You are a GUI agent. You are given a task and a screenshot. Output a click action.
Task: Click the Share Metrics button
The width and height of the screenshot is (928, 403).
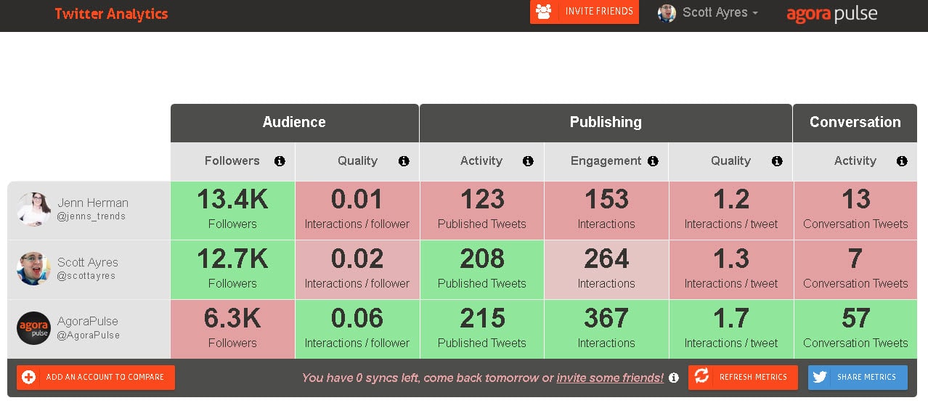[858, 378]
